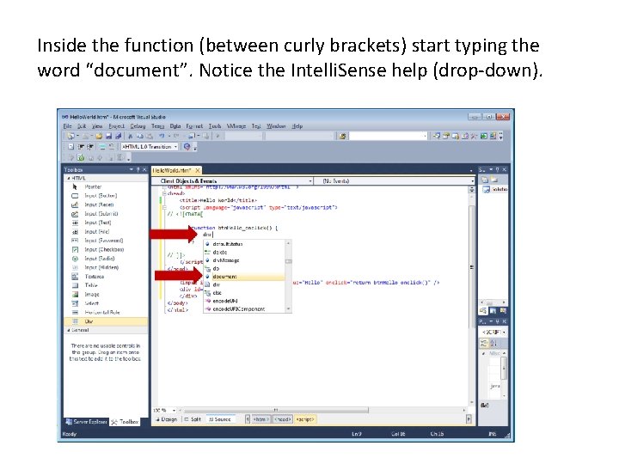Select the highlighted Div toolbox item

click(x=106, y=321)
